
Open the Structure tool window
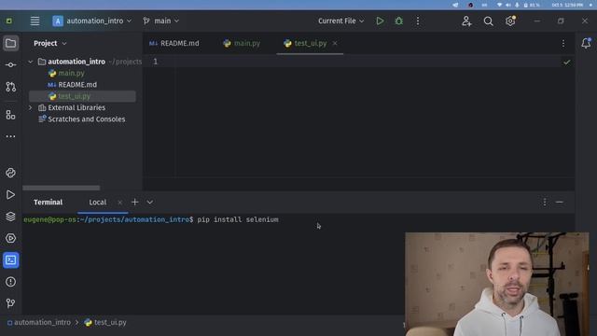pos(10,115)
